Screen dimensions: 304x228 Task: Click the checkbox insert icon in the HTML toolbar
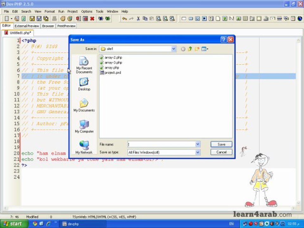coord(197,19)
